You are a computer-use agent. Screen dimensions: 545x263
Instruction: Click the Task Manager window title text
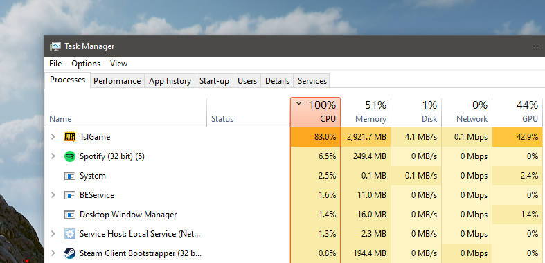[x=89, y=46]
